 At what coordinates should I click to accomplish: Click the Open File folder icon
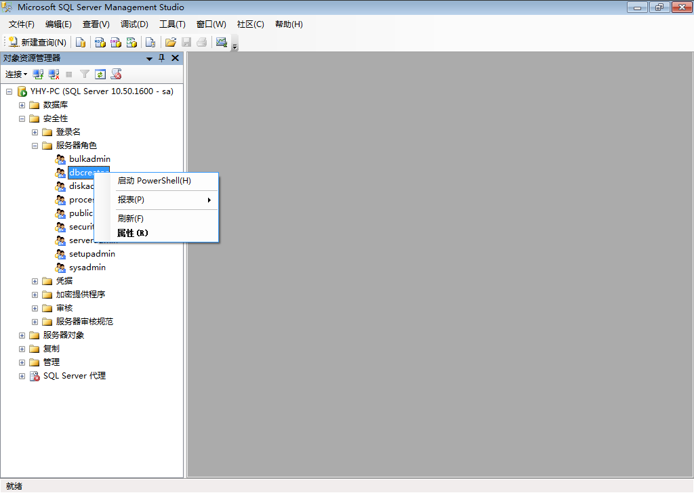point(170,42)
